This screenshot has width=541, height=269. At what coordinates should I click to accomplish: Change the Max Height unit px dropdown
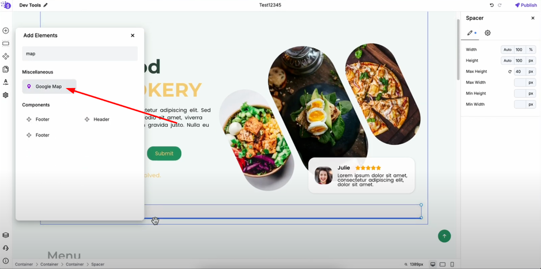[x=530, y=72]
